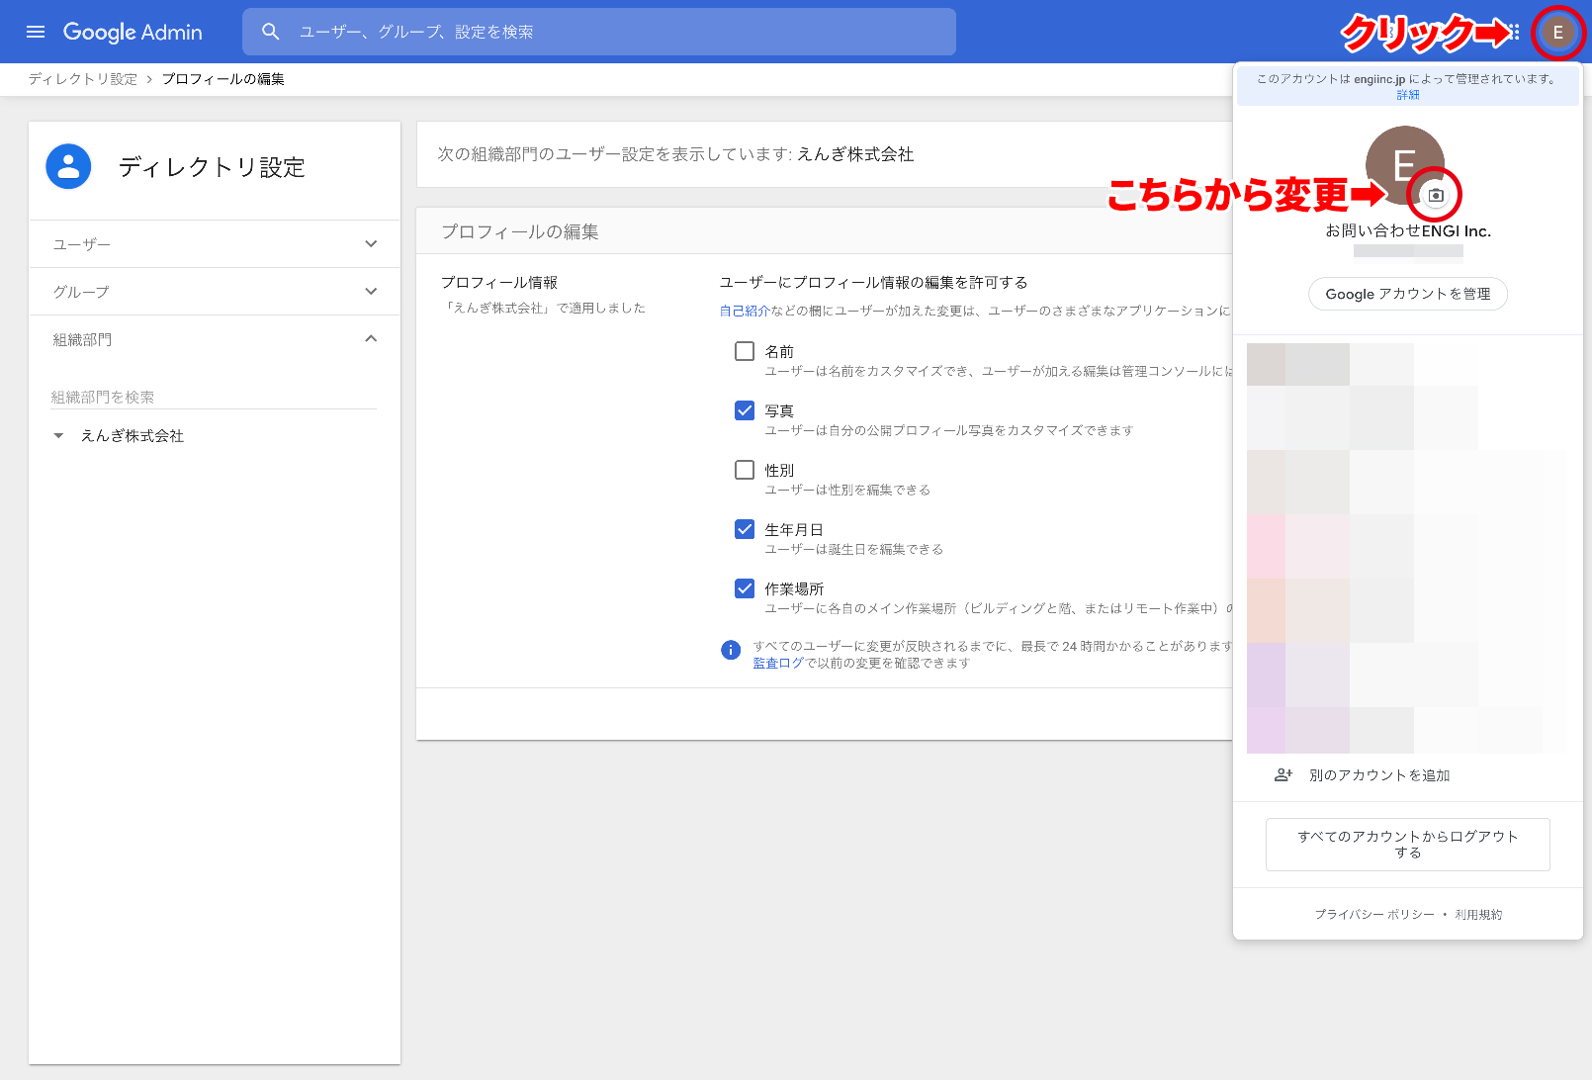Screen dimensions: 1592x1080
Task: Click the プロフィール情報 label
Action: (499, 283)
